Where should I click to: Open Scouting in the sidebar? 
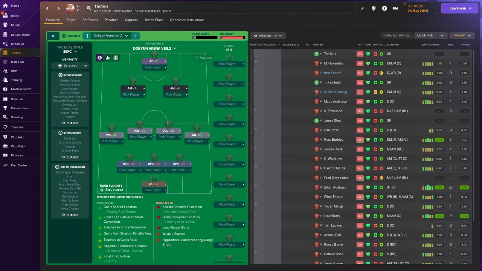17,117
